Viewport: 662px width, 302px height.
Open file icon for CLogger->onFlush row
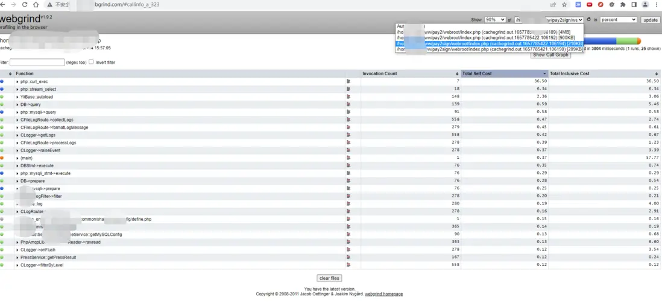pyautogui.click(x=348, y=250)
